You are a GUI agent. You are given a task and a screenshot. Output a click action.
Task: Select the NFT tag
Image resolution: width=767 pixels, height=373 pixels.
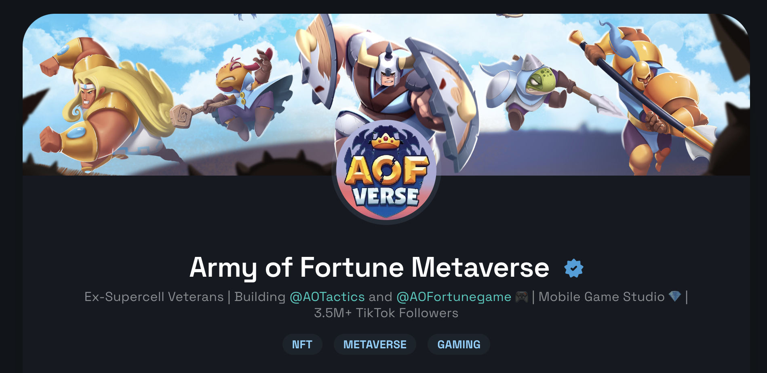302,345
